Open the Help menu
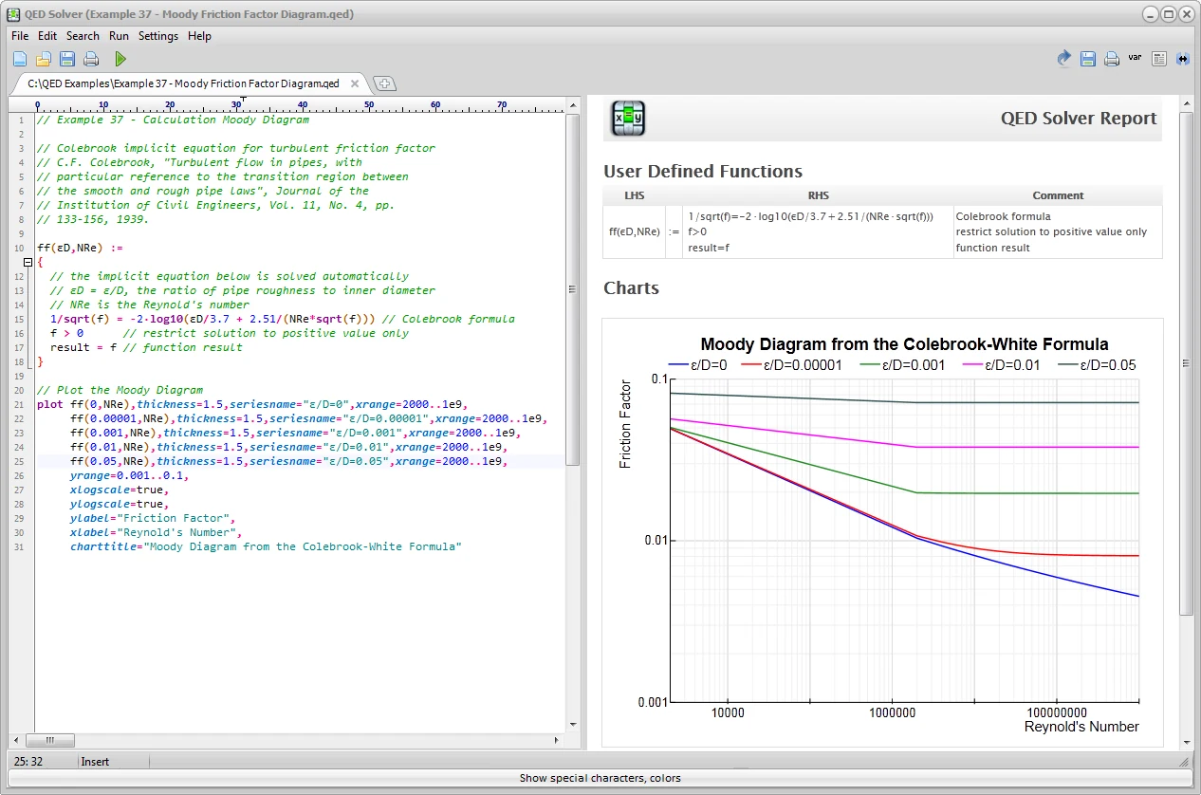The image size is (1201, 795). (x=199, y=36)
